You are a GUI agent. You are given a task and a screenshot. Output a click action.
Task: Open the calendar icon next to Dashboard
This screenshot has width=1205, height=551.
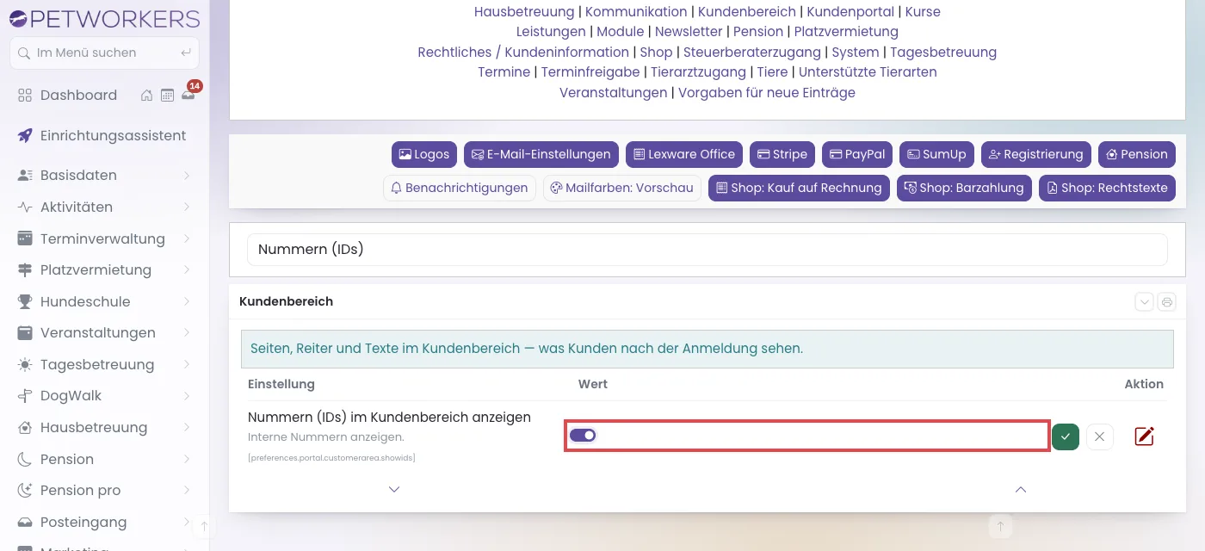(167, 96)
